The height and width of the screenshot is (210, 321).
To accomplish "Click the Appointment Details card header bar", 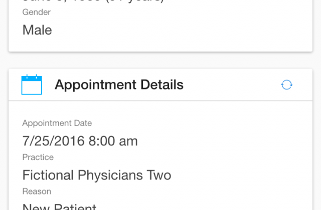I will tap(160, 84).
